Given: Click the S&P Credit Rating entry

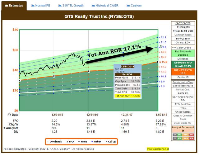Looking at the screenshot, I should tap(183, 98).
